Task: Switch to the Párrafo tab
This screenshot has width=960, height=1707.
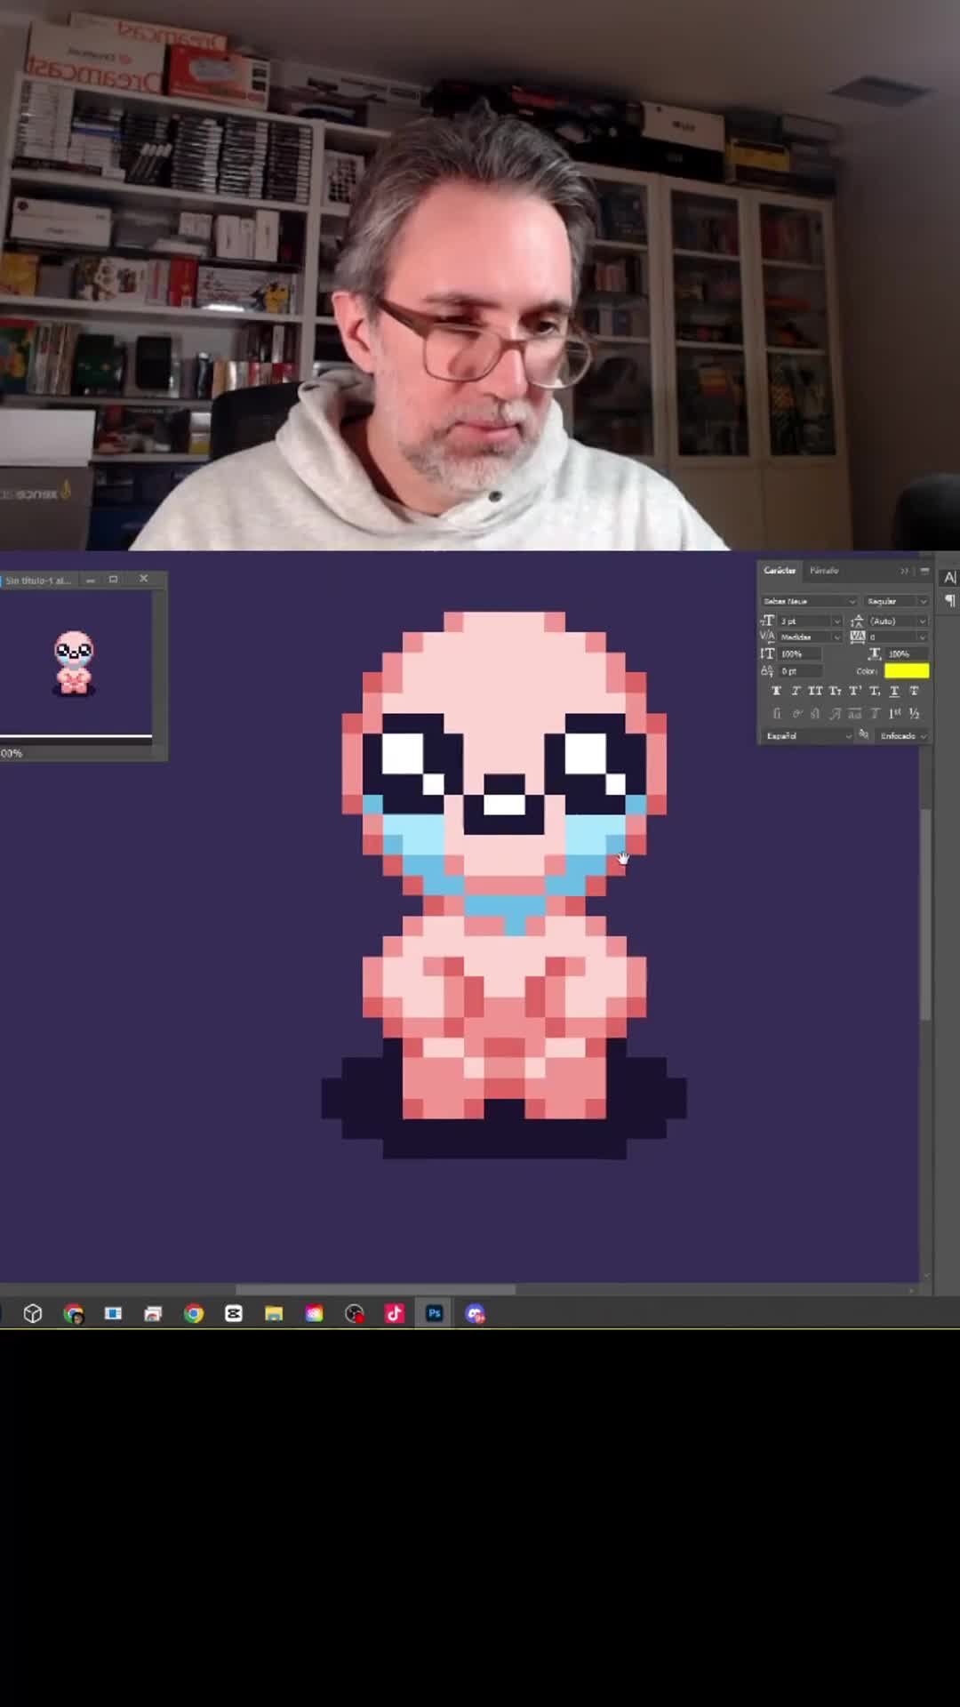Action: 825,571
